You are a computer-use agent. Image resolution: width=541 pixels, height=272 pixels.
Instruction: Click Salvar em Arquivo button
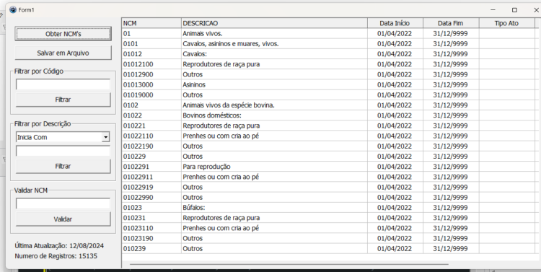pos(63,53)
